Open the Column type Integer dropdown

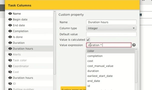point(111,28)
